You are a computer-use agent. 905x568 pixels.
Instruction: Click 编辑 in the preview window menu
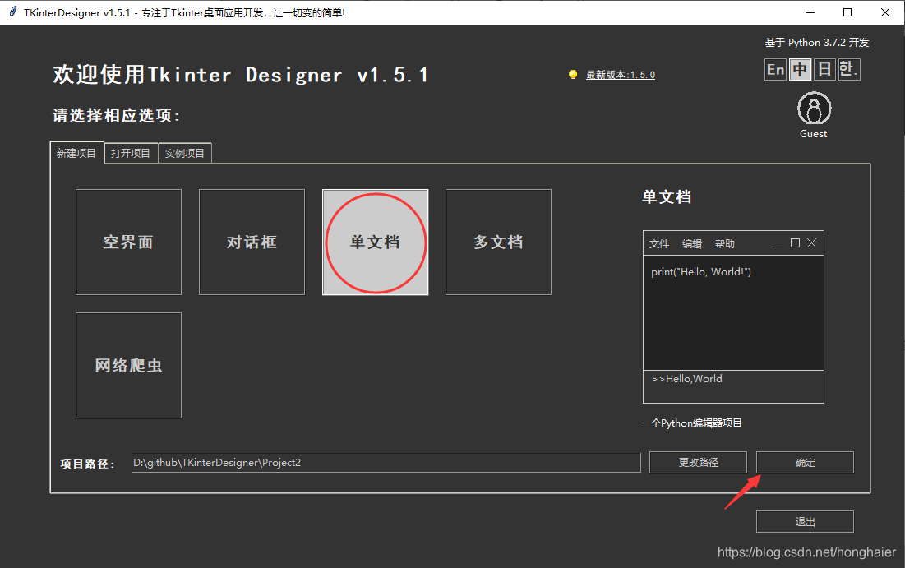[692, 243]
